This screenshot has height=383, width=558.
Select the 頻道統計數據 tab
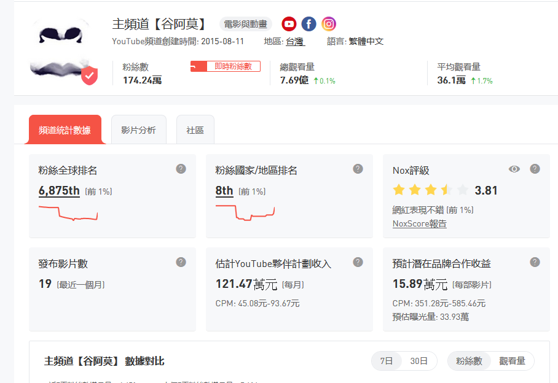point(65,130)
